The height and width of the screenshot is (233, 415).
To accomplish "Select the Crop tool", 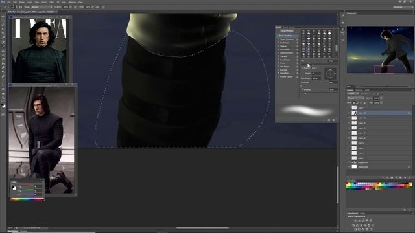I will 3,34.
